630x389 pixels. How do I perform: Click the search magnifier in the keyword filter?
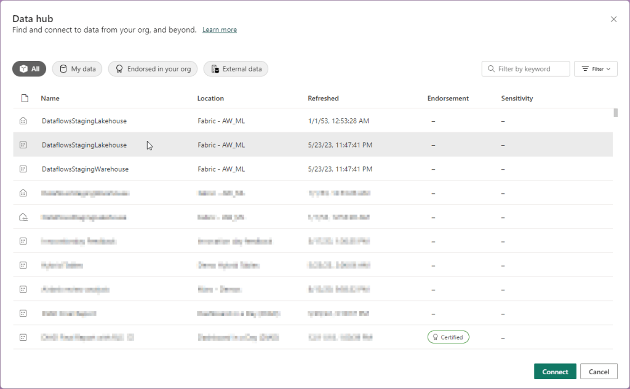coord(491,69)
